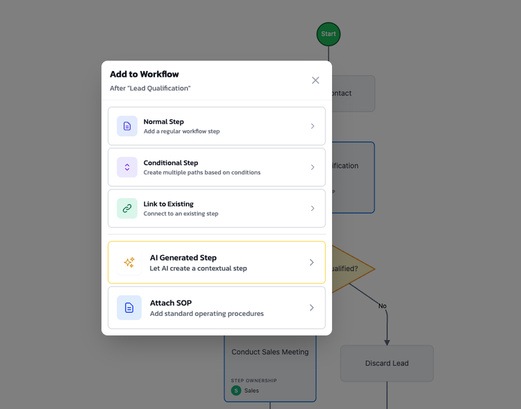The width and height of the screenshot is (521, 409).
Task: Click the green Start node
Action: click(328, 34)
